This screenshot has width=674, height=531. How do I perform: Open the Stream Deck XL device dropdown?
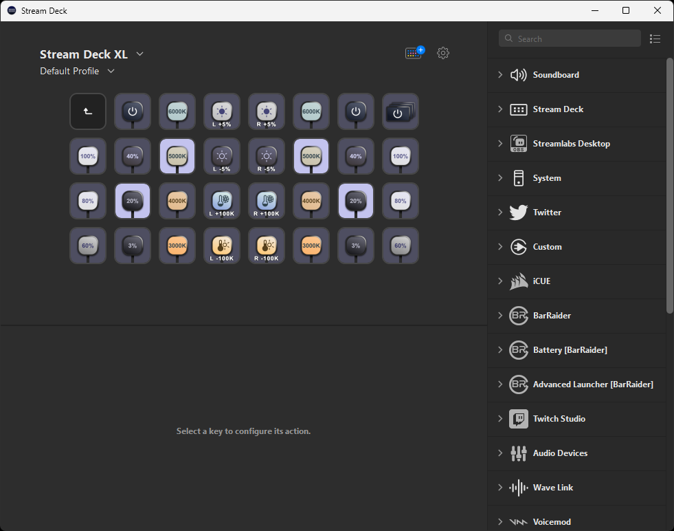coord(139,54)
